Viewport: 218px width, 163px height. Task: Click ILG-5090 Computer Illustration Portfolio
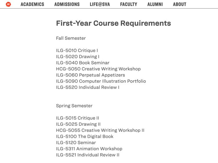(101, 81)
